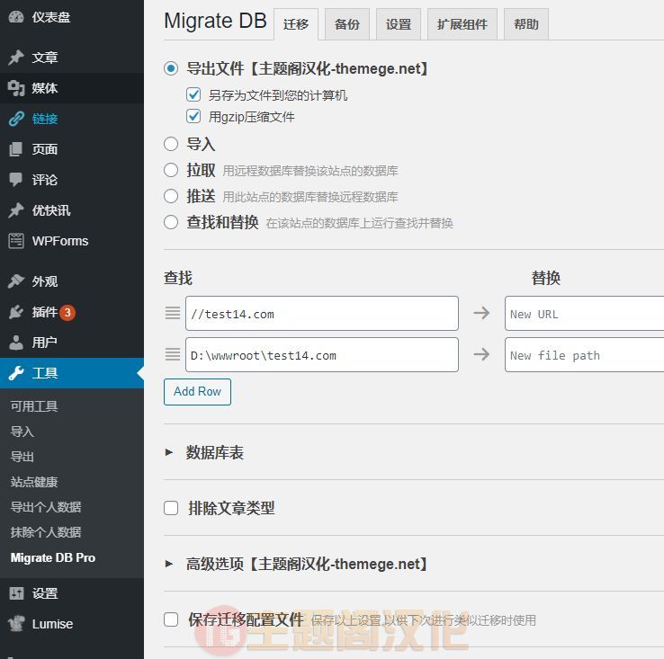Click the sliders icon beside 设置

(16, 593)
